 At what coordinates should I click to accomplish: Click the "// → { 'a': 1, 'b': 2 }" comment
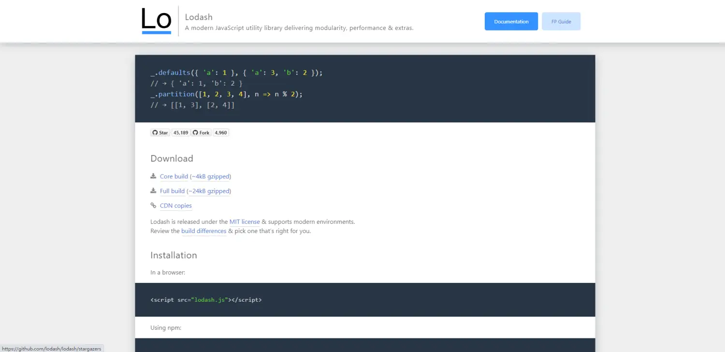(196, 83)
